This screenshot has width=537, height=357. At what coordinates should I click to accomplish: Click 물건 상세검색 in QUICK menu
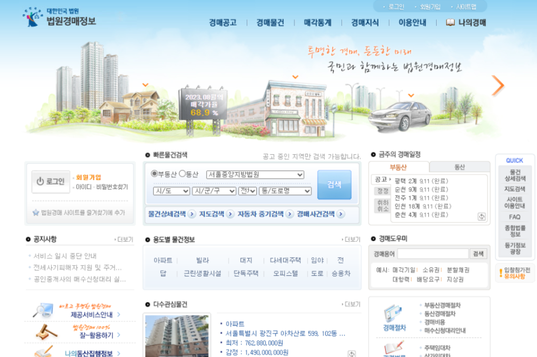pyautogui.click(x=515, y=175)
